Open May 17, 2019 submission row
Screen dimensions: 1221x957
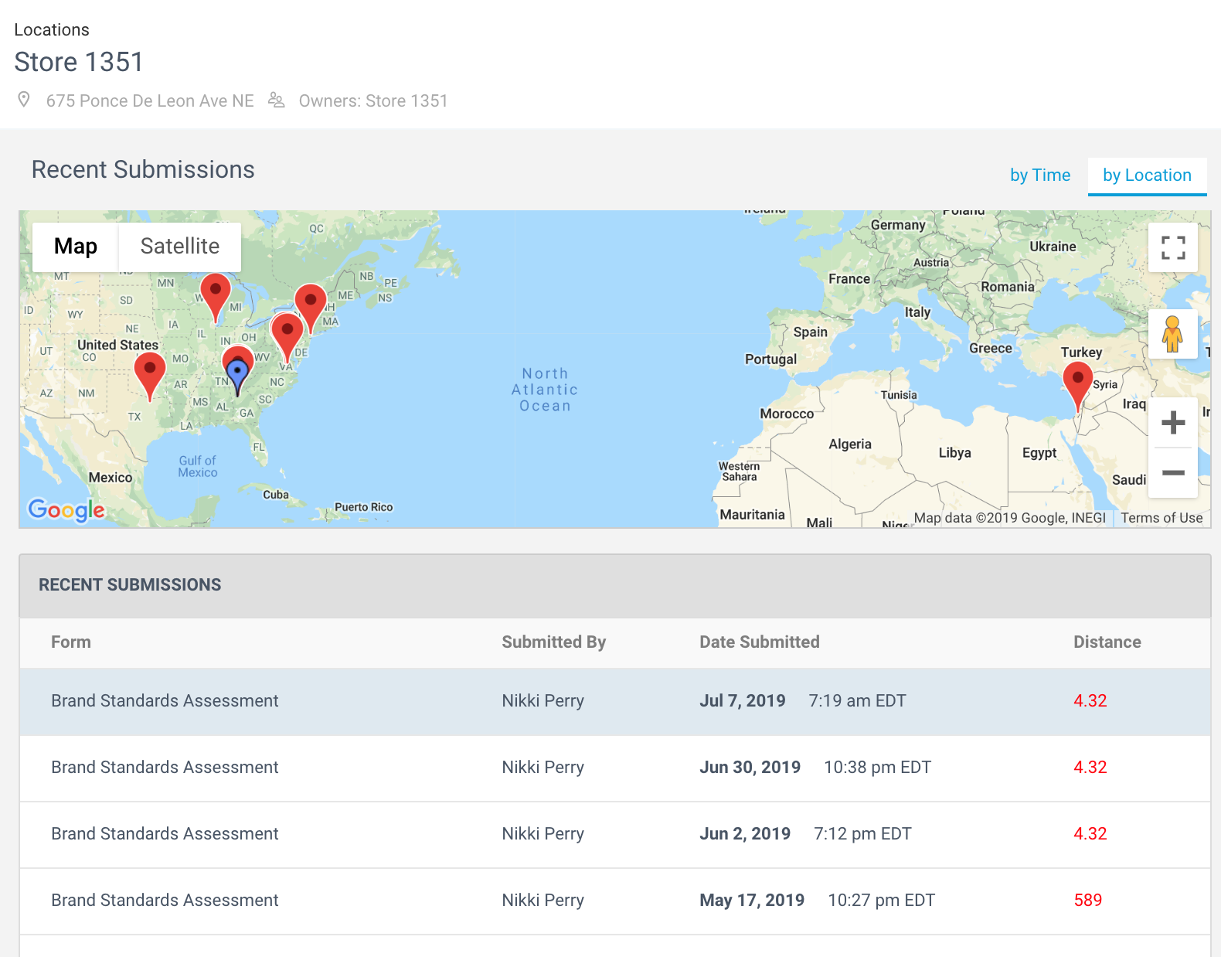615,901
